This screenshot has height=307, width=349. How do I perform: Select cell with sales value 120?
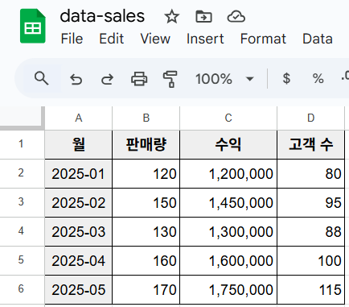coord(146,173)
